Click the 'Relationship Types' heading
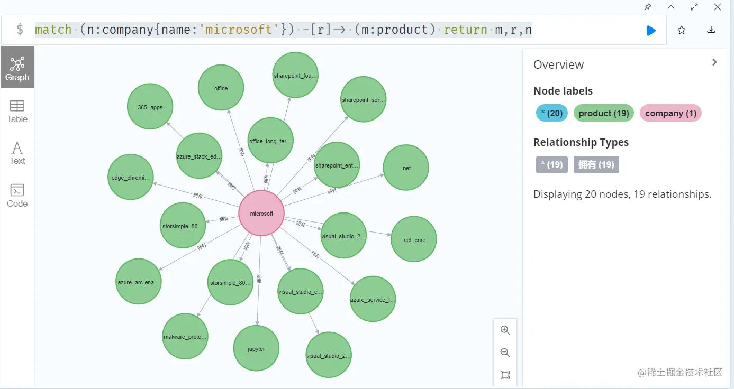 click(581, 142)
